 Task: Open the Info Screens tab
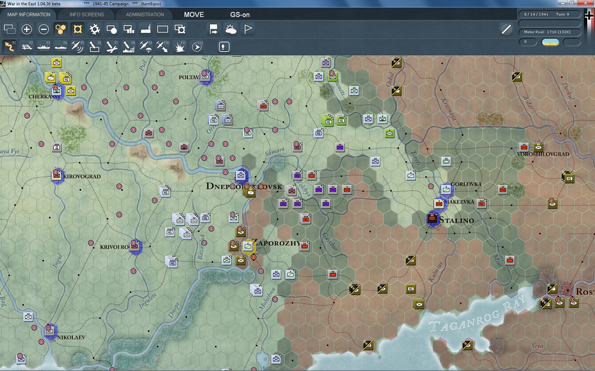[x=87, y=14]
